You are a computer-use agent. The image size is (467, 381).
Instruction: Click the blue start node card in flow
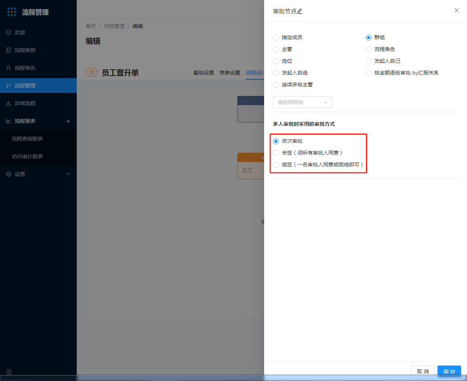click(251, 109)
